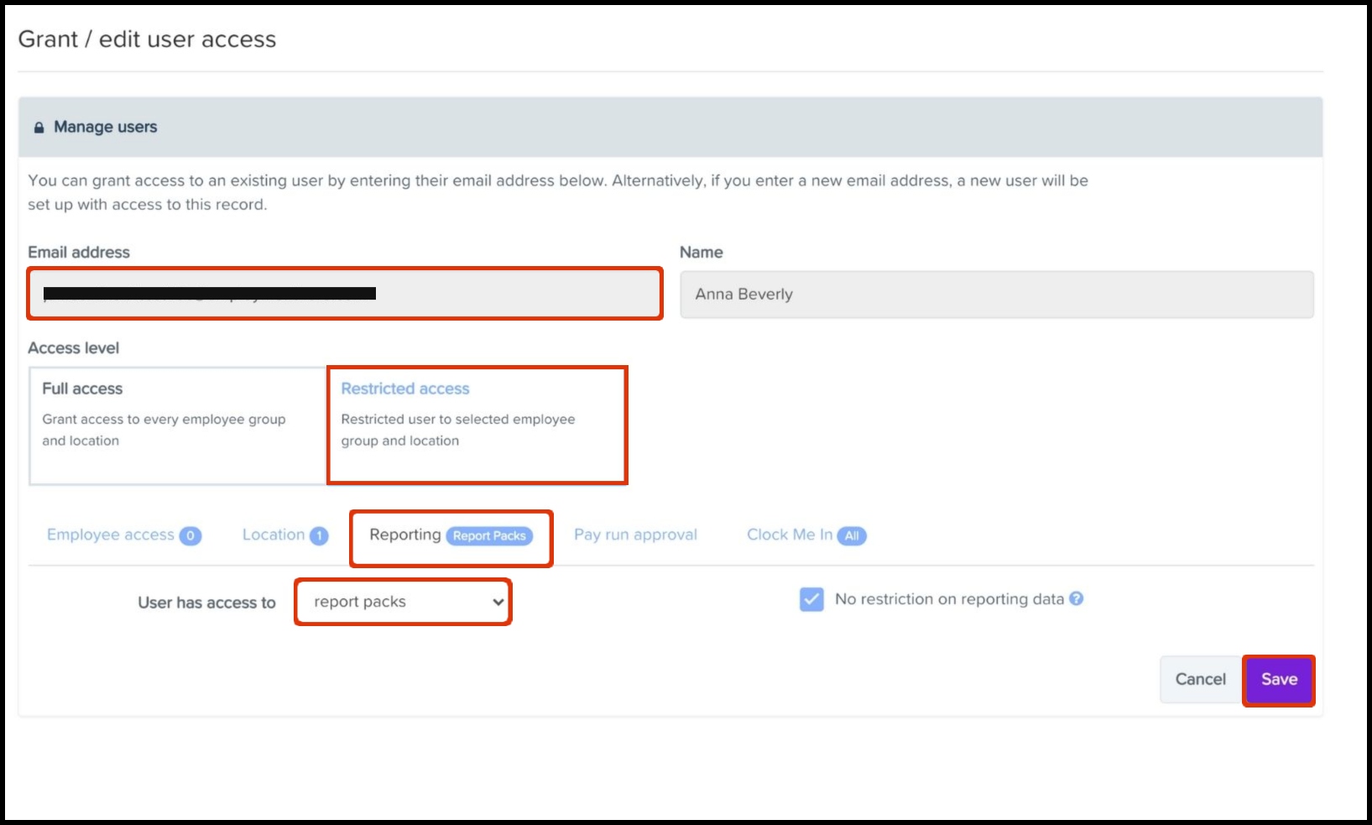1372x825 pixels.
Task: Click the dropdown arrow on report packs
Action: tap(498, 602)
